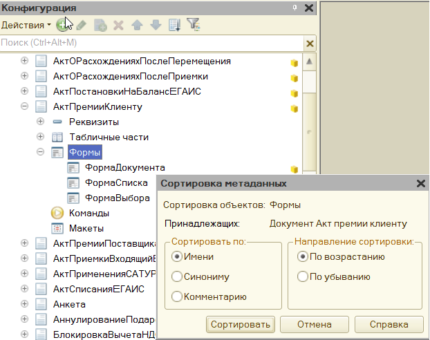Screen dimensions: 430x340
Task: Click the Макеты template icon
Action: click(57, 229)
